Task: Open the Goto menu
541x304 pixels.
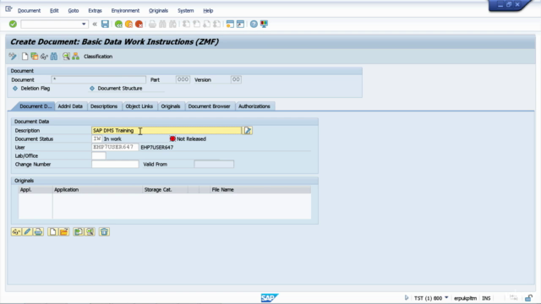Action: (74, 11)
